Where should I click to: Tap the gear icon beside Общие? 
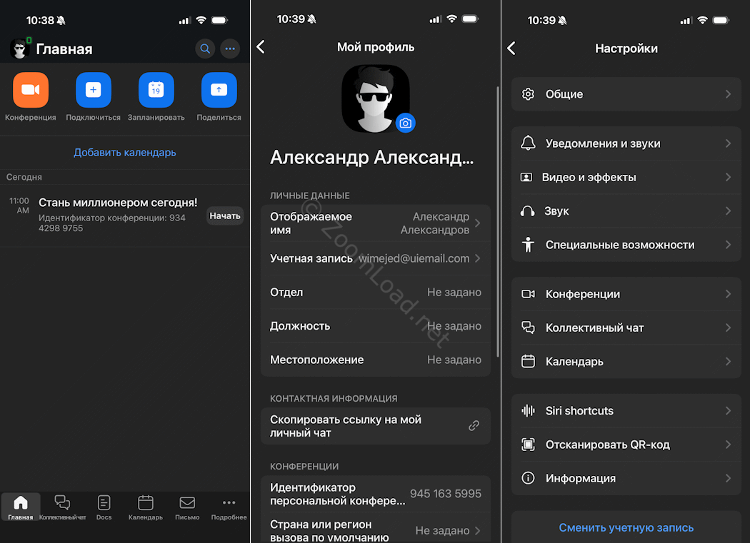[528, 94]
